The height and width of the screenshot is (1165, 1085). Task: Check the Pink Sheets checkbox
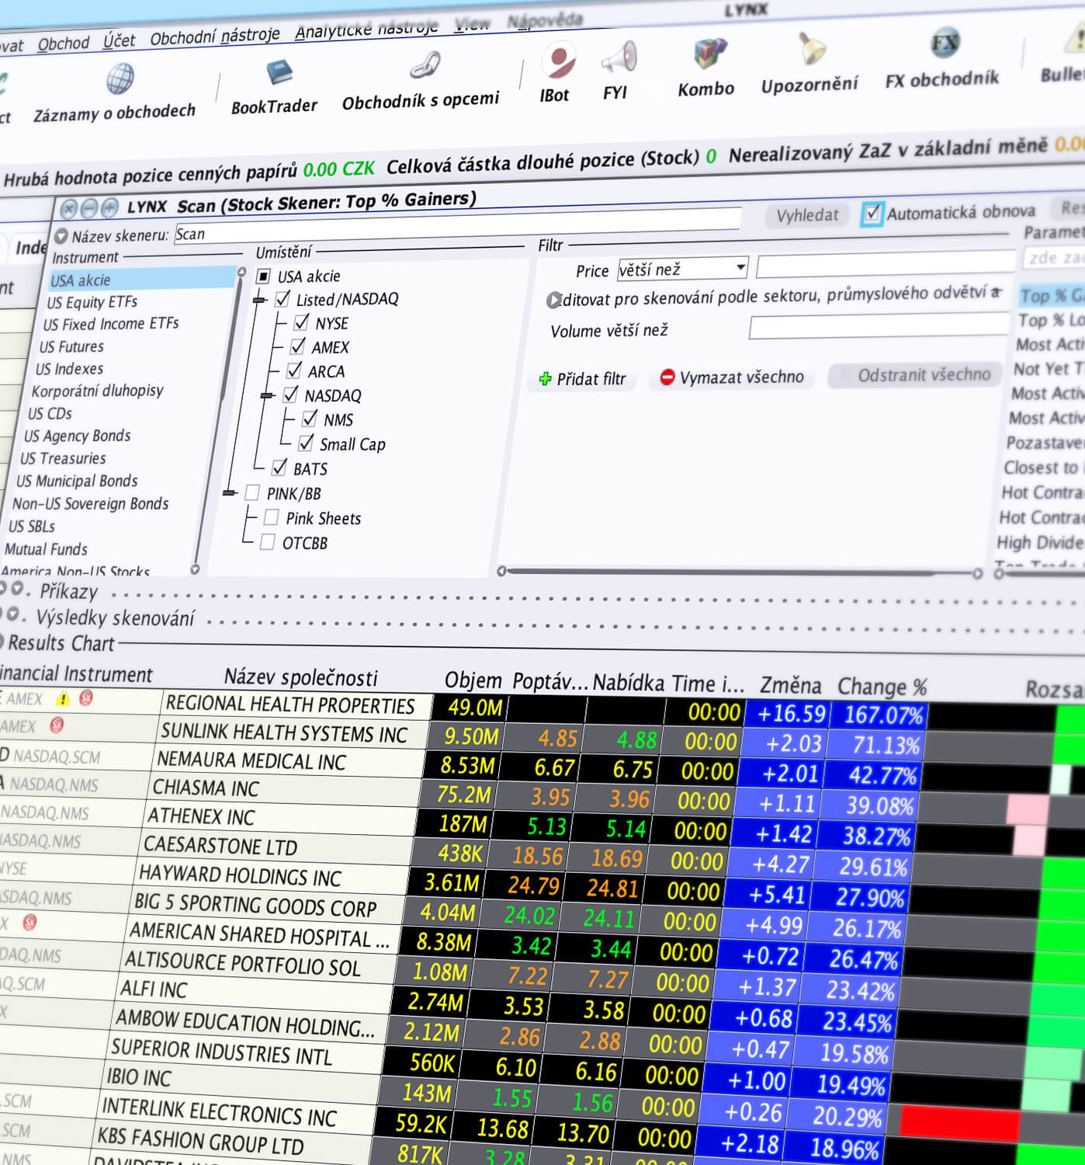272,517
